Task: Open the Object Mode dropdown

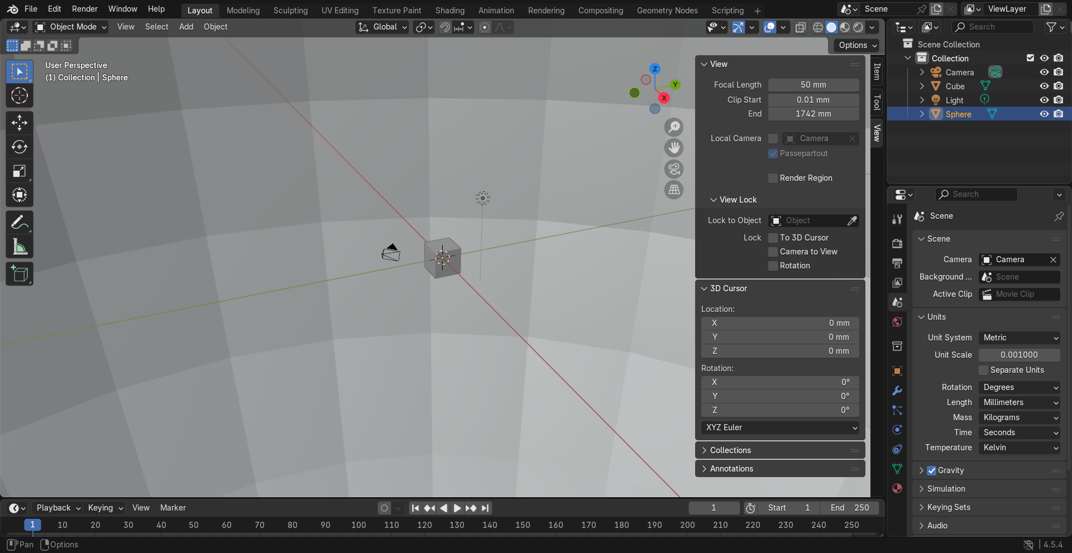Action: tap(70, 27)
